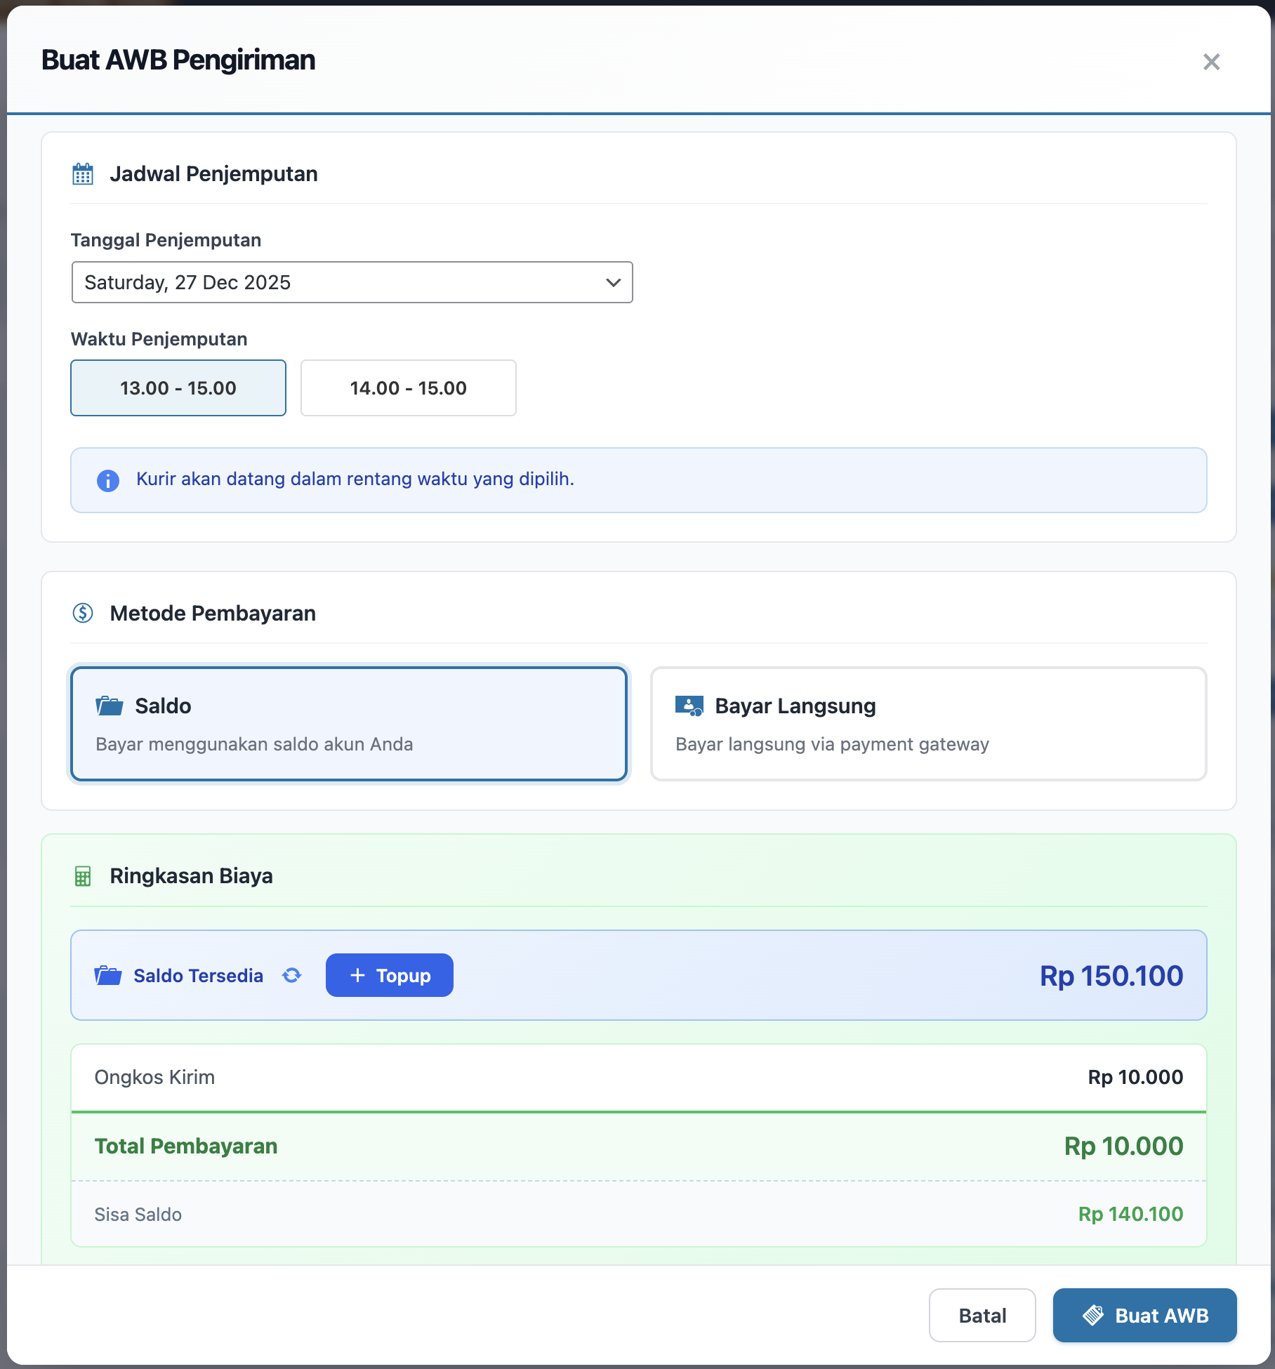Click the Total Pembayaran row
Viewport: 1275px width, 1369px height.
[x=638, y=1146]
